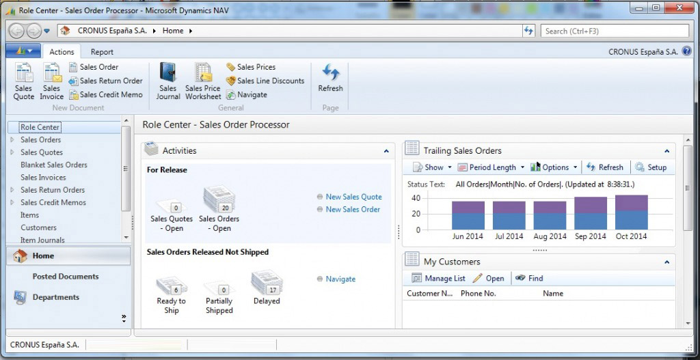
Task: Open Sales Orders - Open cue showing 20
Action: [x=219, y=210]
